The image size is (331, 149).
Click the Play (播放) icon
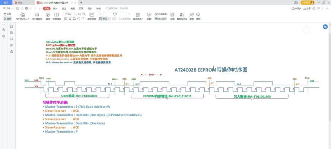coord(48,16)
